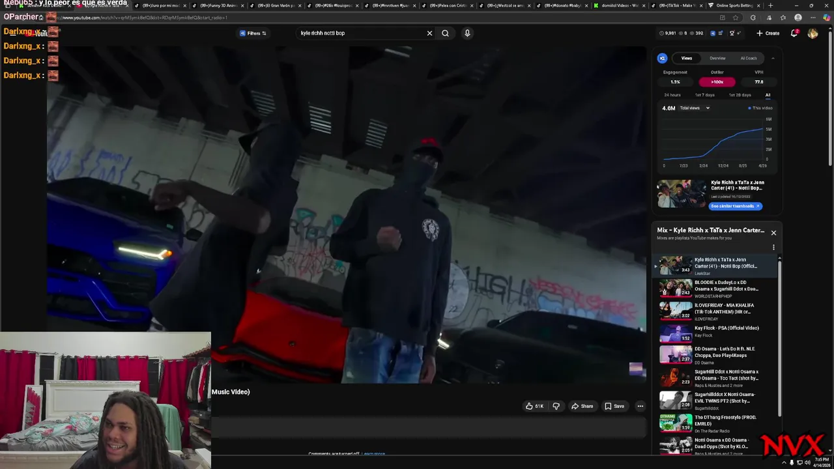This screenshot has height=469, width=834.
Task: Click the taskbar microphone tray icon
Action: [x=792, y=462]
